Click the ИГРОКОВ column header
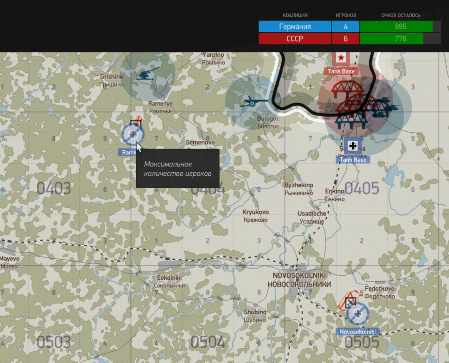Viewport: 449px width, 363px height. click(346, 15)
